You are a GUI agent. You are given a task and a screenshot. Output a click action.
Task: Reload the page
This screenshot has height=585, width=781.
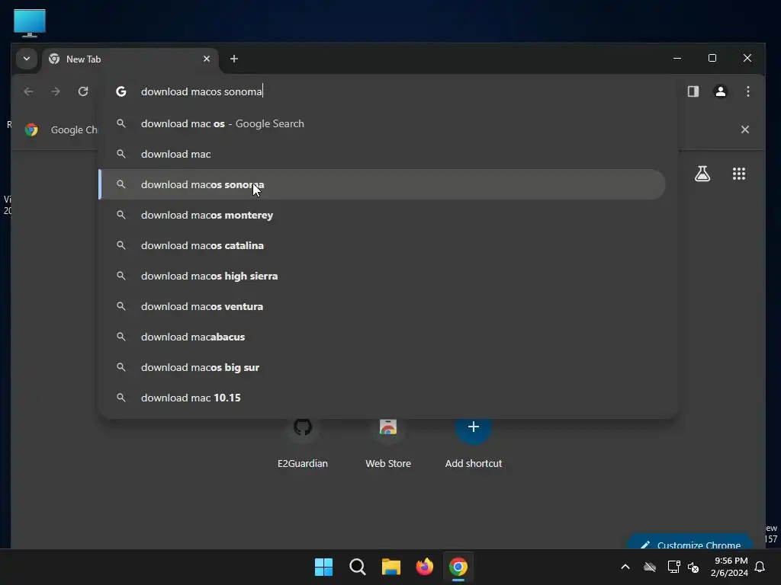click(x=83, y=91)
